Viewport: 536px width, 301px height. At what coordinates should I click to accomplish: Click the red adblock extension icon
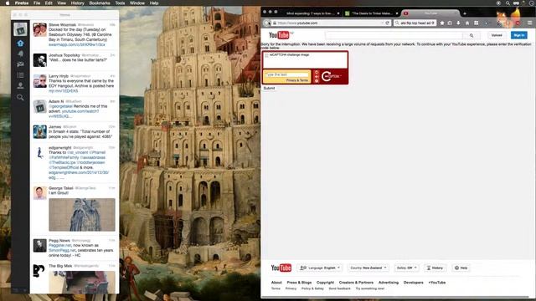point(518,23)
